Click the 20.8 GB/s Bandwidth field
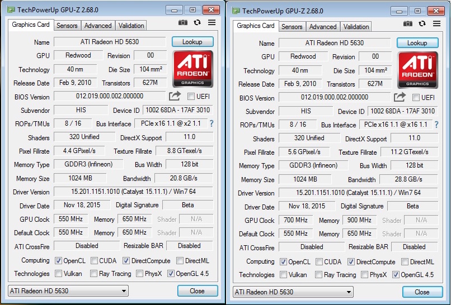The width and height of the screenshot is (451, 305). pos(184,178)
